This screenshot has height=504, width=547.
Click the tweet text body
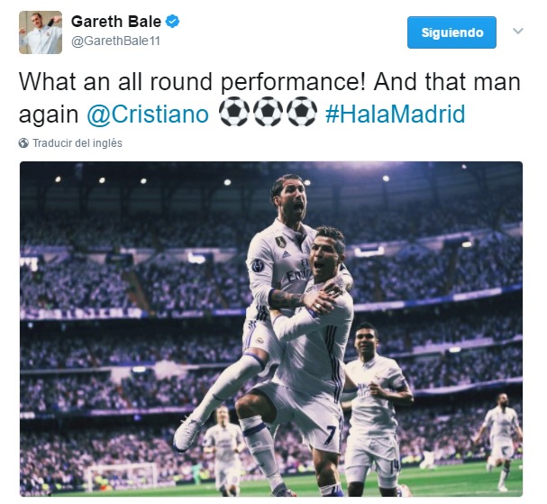(269, 98)
